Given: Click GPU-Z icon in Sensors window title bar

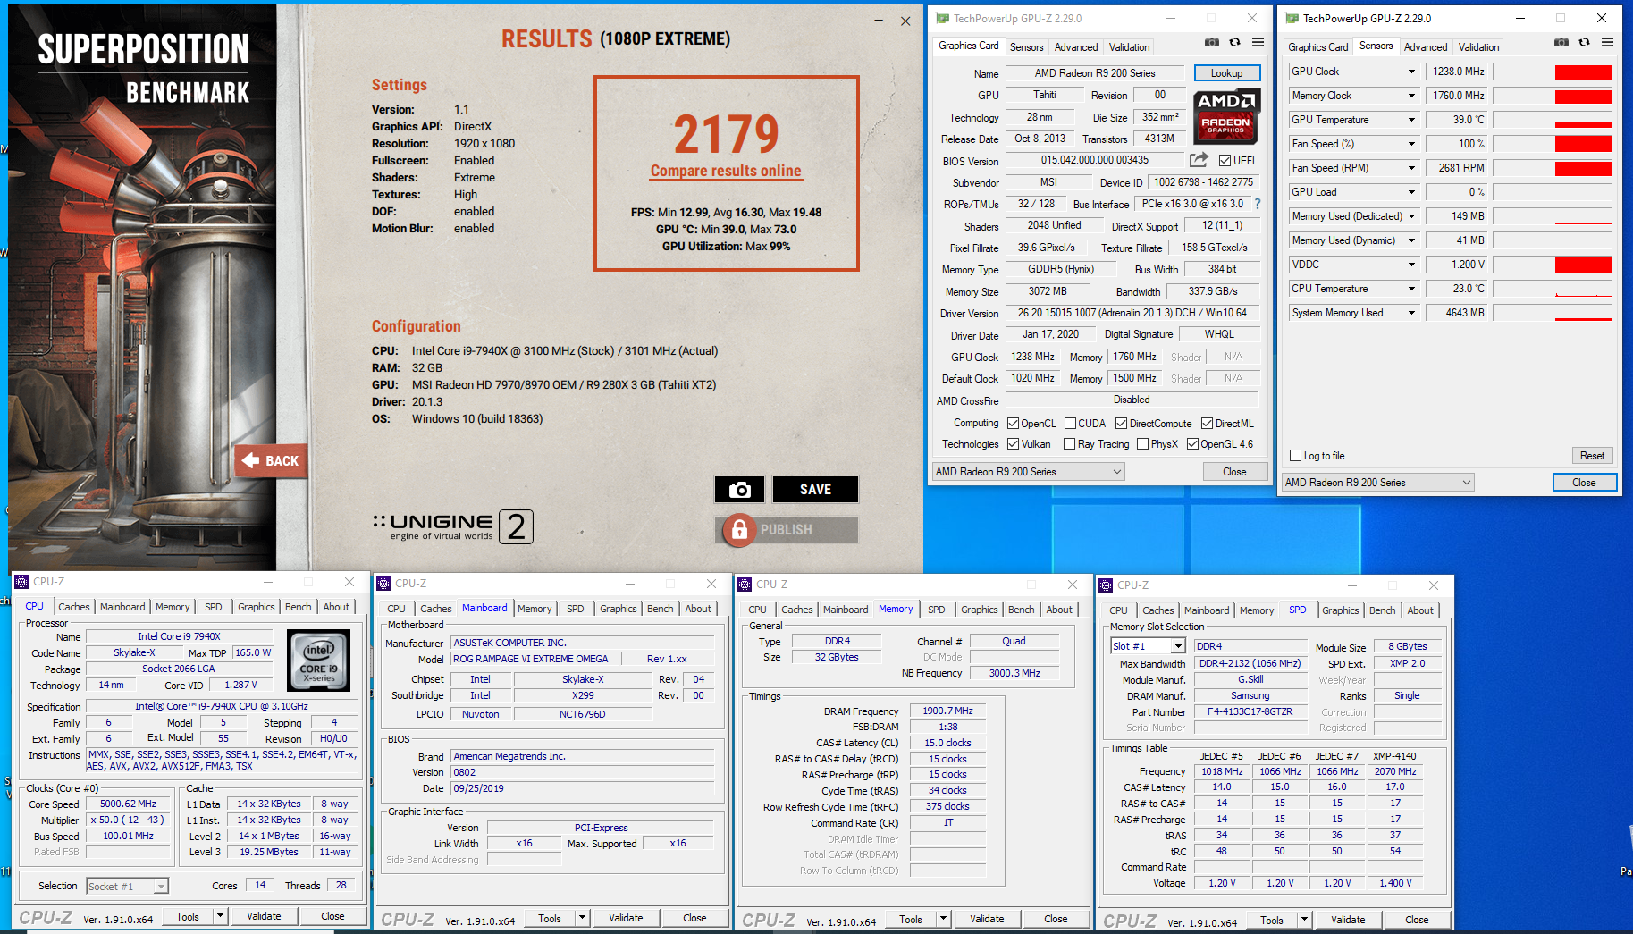Looking at the screenshot, I should tap(1292, 18).
